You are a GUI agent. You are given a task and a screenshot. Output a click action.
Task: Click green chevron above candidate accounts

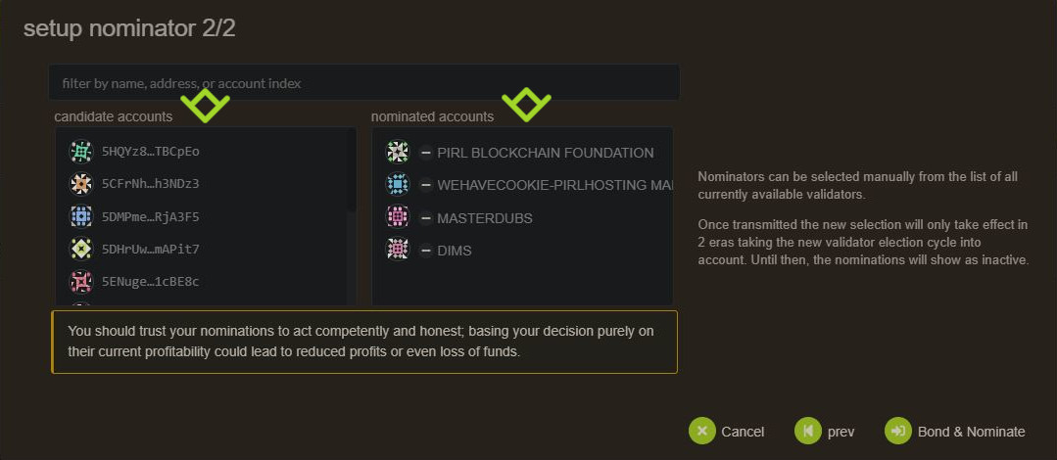click(x=206, y=105)
